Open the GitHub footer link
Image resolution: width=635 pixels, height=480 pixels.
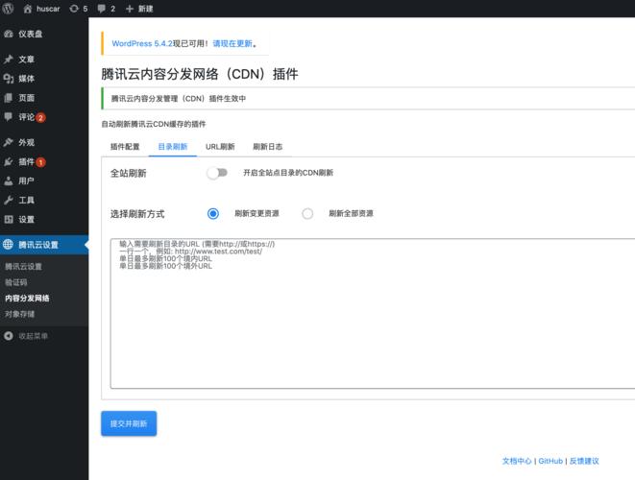[550, 461]
